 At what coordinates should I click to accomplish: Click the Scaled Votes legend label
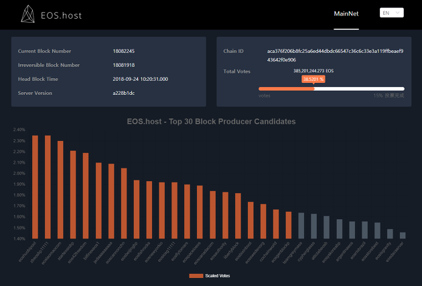[218, 276]
